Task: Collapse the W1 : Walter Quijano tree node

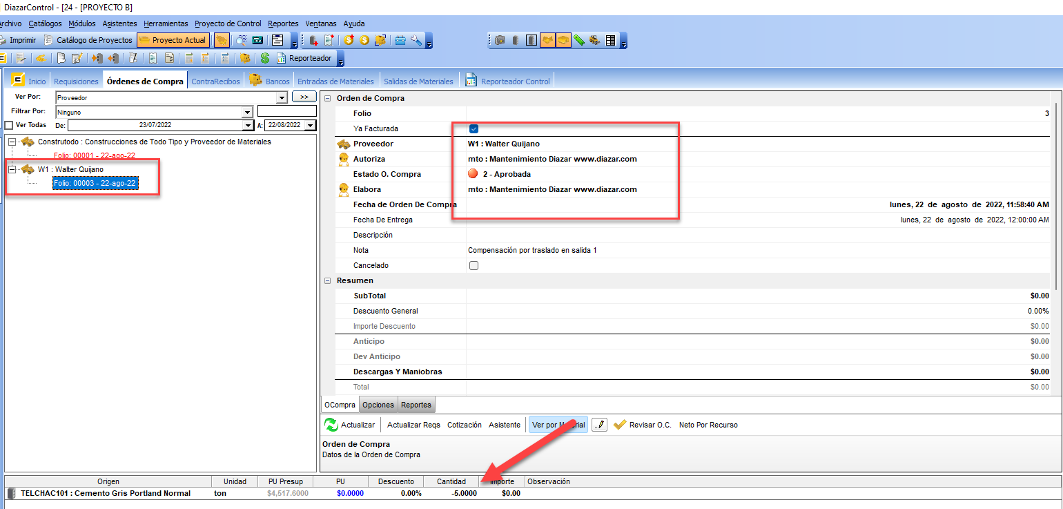Action: [x=12, y=169]
